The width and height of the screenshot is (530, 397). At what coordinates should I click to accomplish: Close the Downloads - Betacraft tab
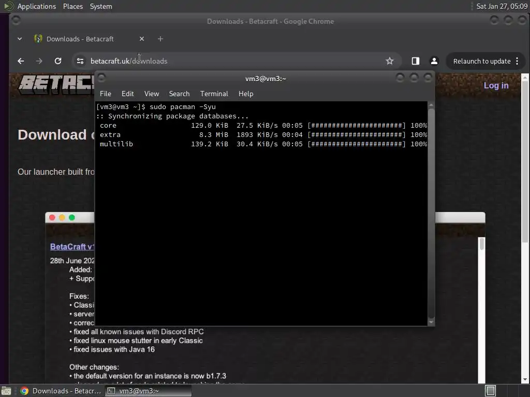click(x=142, y=39)
